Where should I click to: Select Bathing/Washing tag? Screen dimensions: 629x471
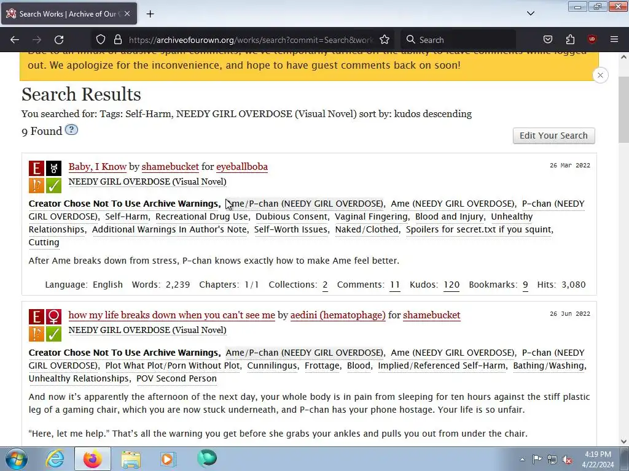coord(549,366)
